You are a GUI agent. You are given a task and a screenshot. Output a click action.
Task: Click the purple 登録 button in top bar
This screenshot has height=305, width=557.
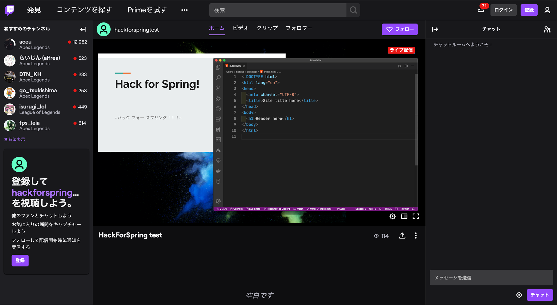pos(529,10)
